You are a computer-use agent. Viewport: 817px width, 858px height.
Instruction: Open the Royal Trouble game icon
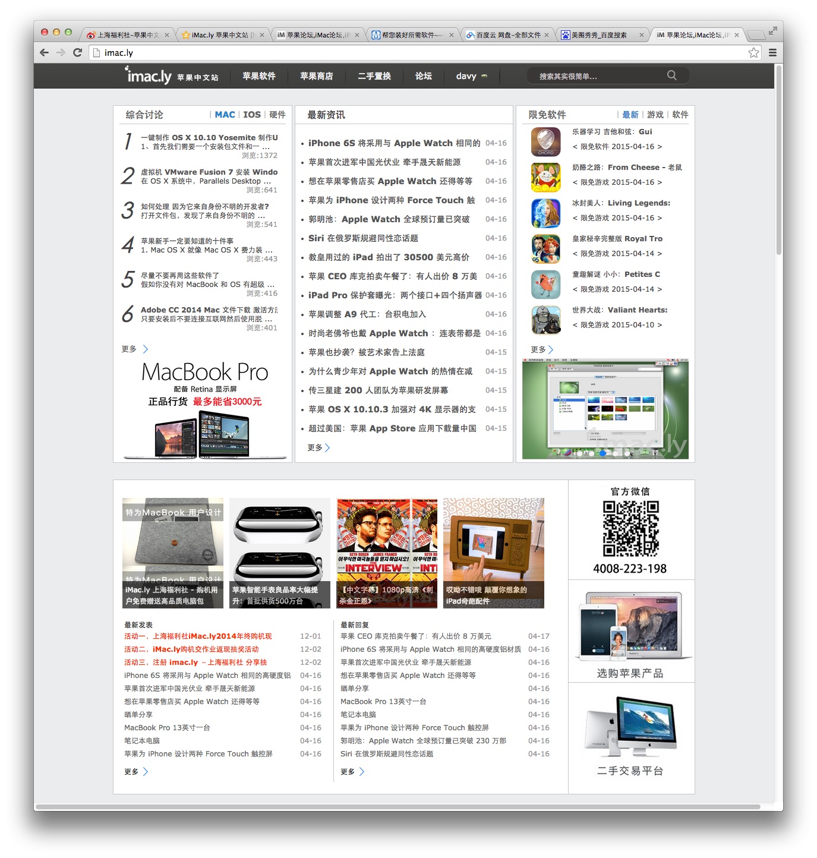coord(545,248)
